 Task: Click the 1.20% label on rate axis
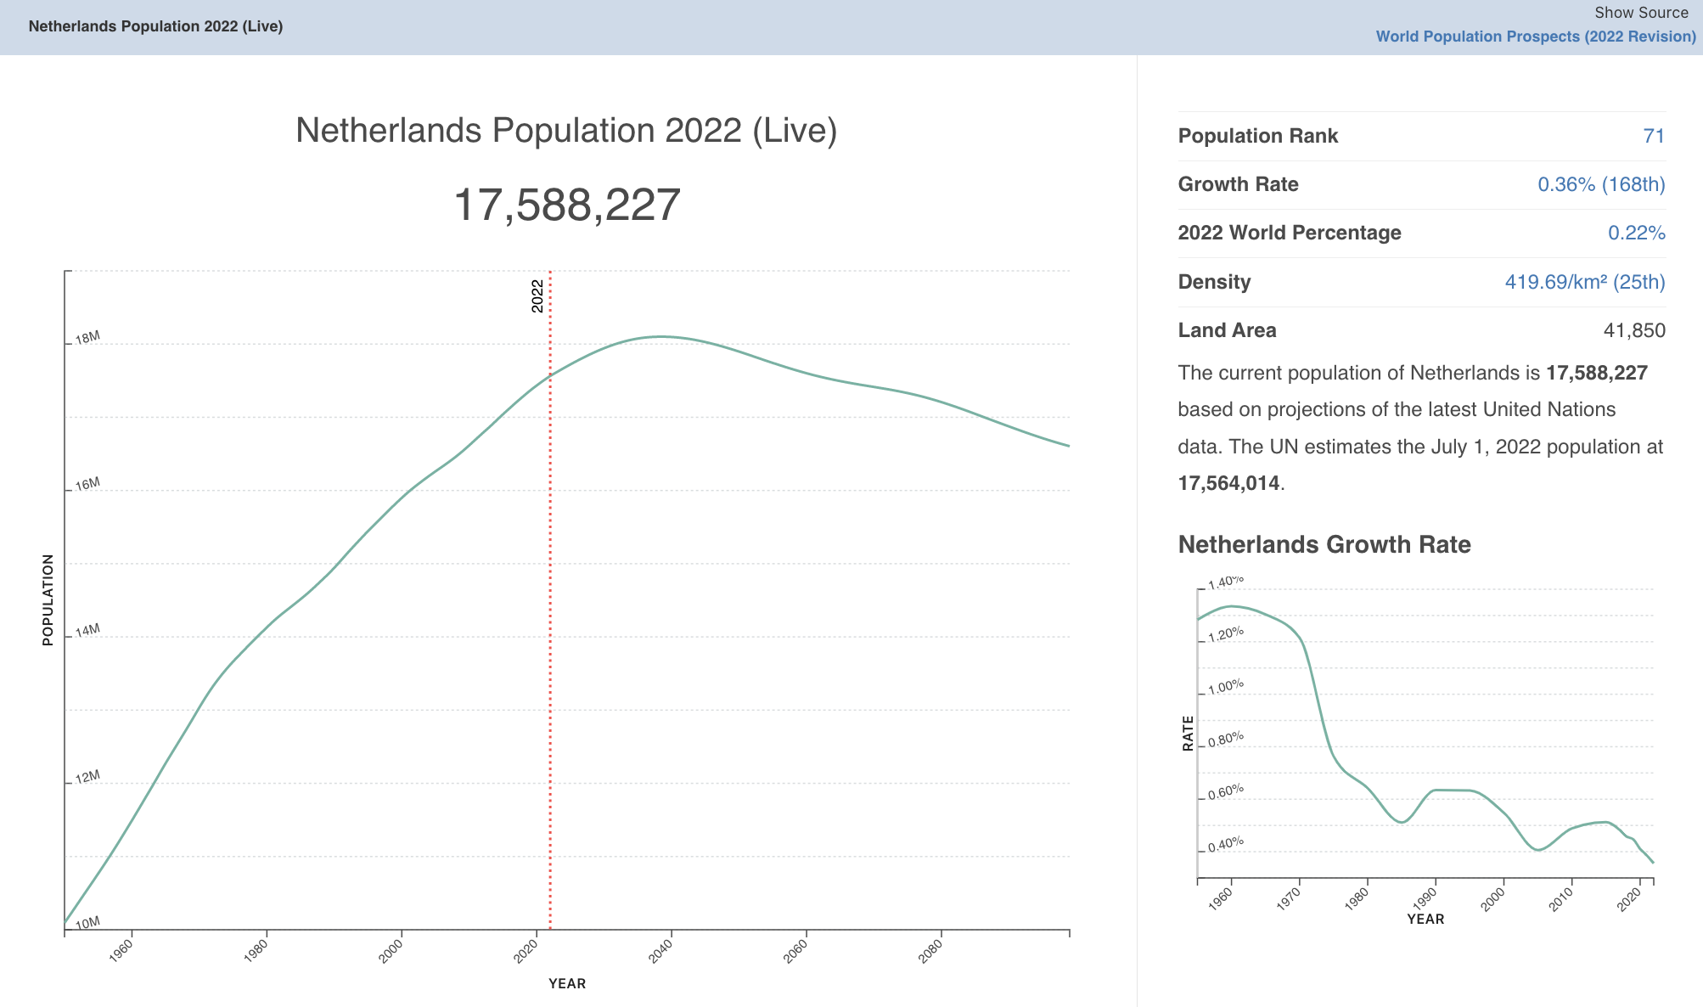click(1225, 633)
